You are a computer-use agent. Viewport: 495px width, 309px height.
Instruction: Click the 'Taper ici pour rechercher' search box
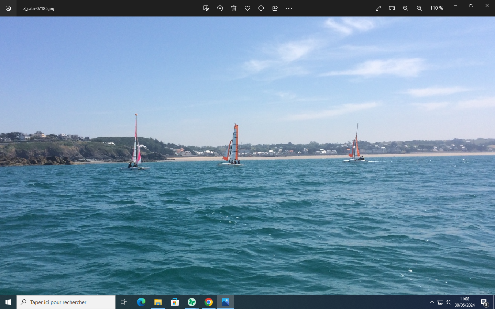tap(66, 302)
